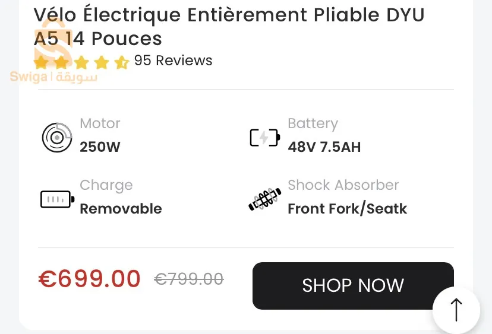Image resolution: width=492 pixels, height=334 pixels.
Task: Open the Vélo Électrique DYU A5 product title
Action: (229, 27)
